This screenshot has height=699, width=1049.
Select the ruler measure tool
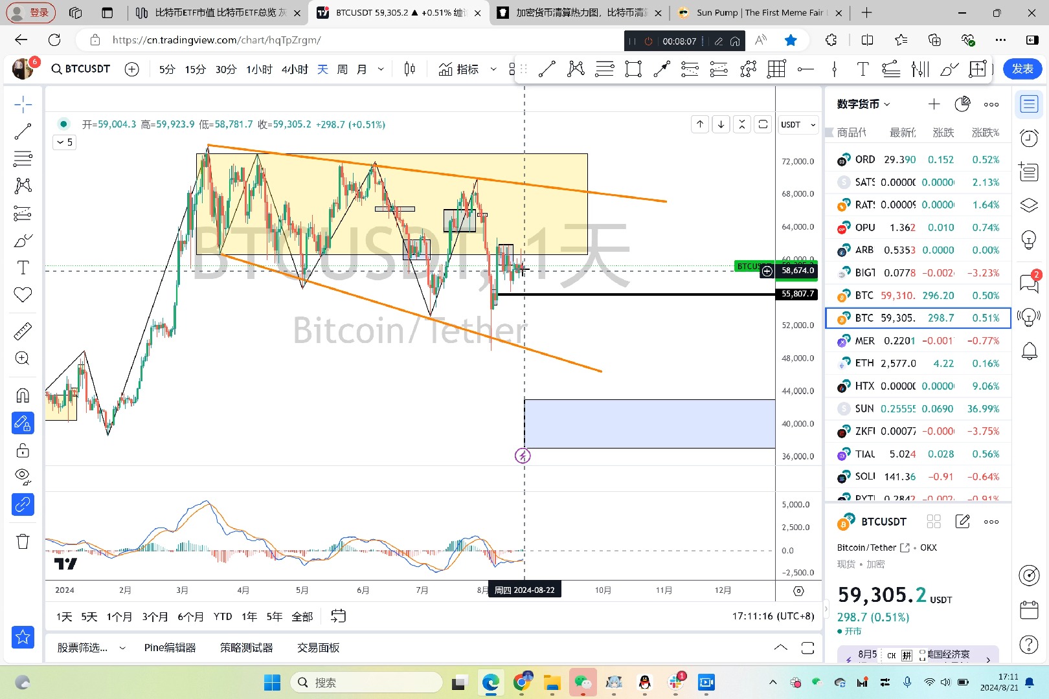tap(23, 331)
